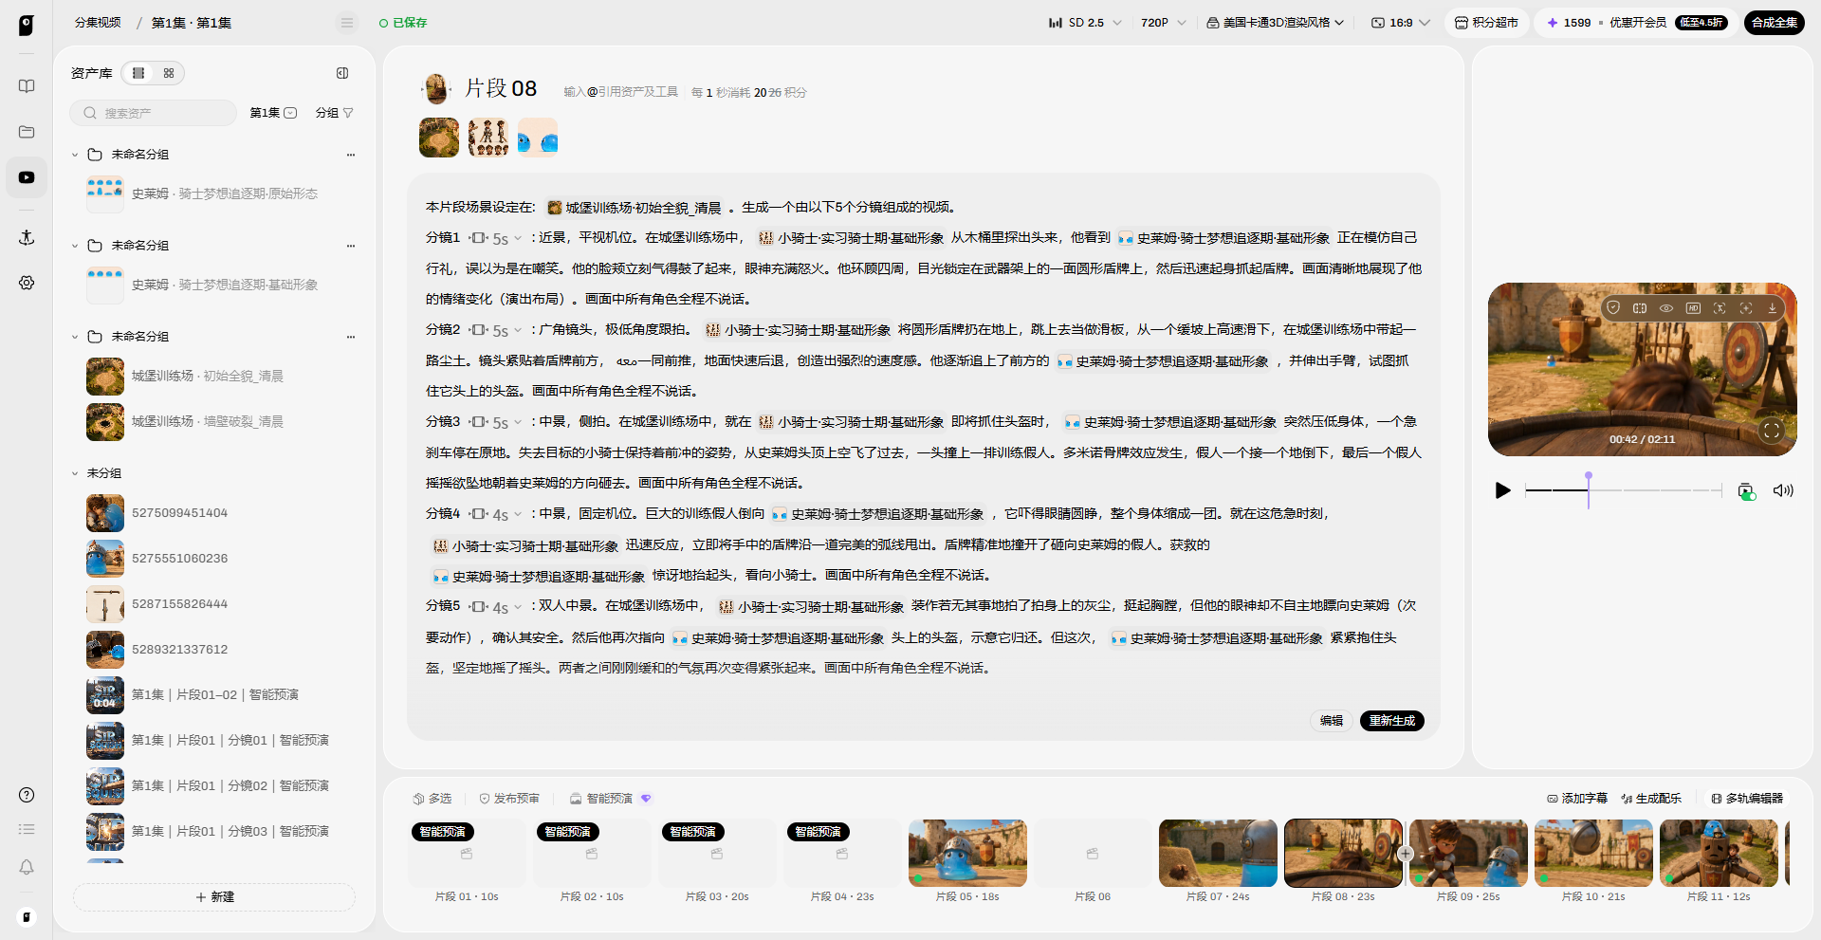
Task: Open the settings gear in left sidebar
Action: click(x=27, y=283)
